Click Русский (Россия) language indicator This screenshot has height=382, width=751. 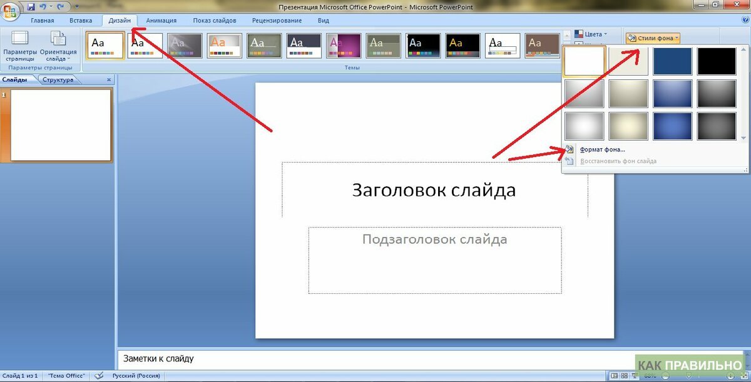(x=136, y=376)
